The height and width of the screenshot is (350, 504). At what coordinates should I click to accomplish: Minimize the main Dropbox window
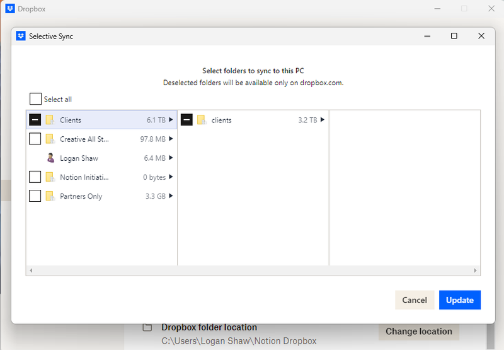(x=437, y=8)
